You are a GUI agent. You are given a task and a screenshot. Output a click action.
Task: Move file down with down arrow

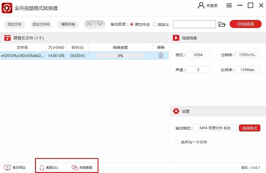[x=100, y=24]
